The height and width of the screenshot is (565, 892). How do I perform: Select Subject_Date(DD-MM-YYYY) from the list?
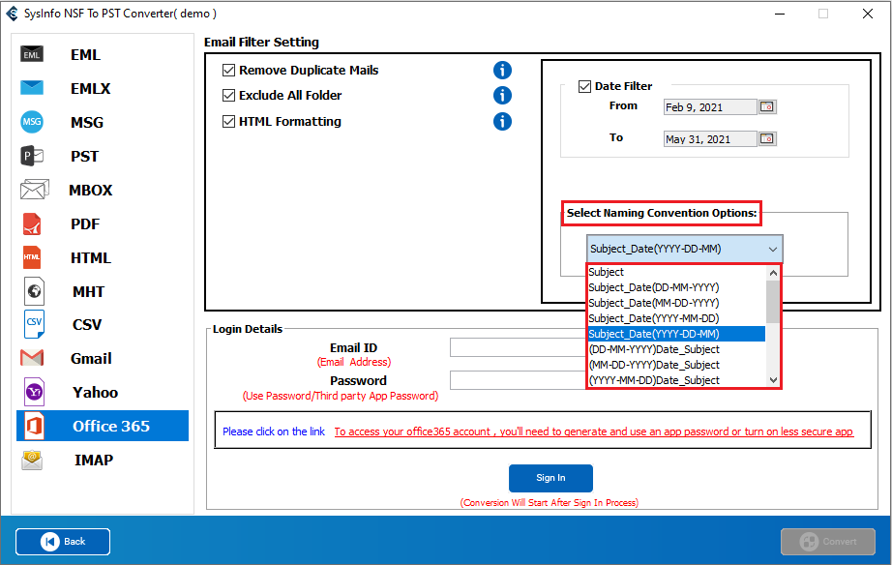coord(676,287)
